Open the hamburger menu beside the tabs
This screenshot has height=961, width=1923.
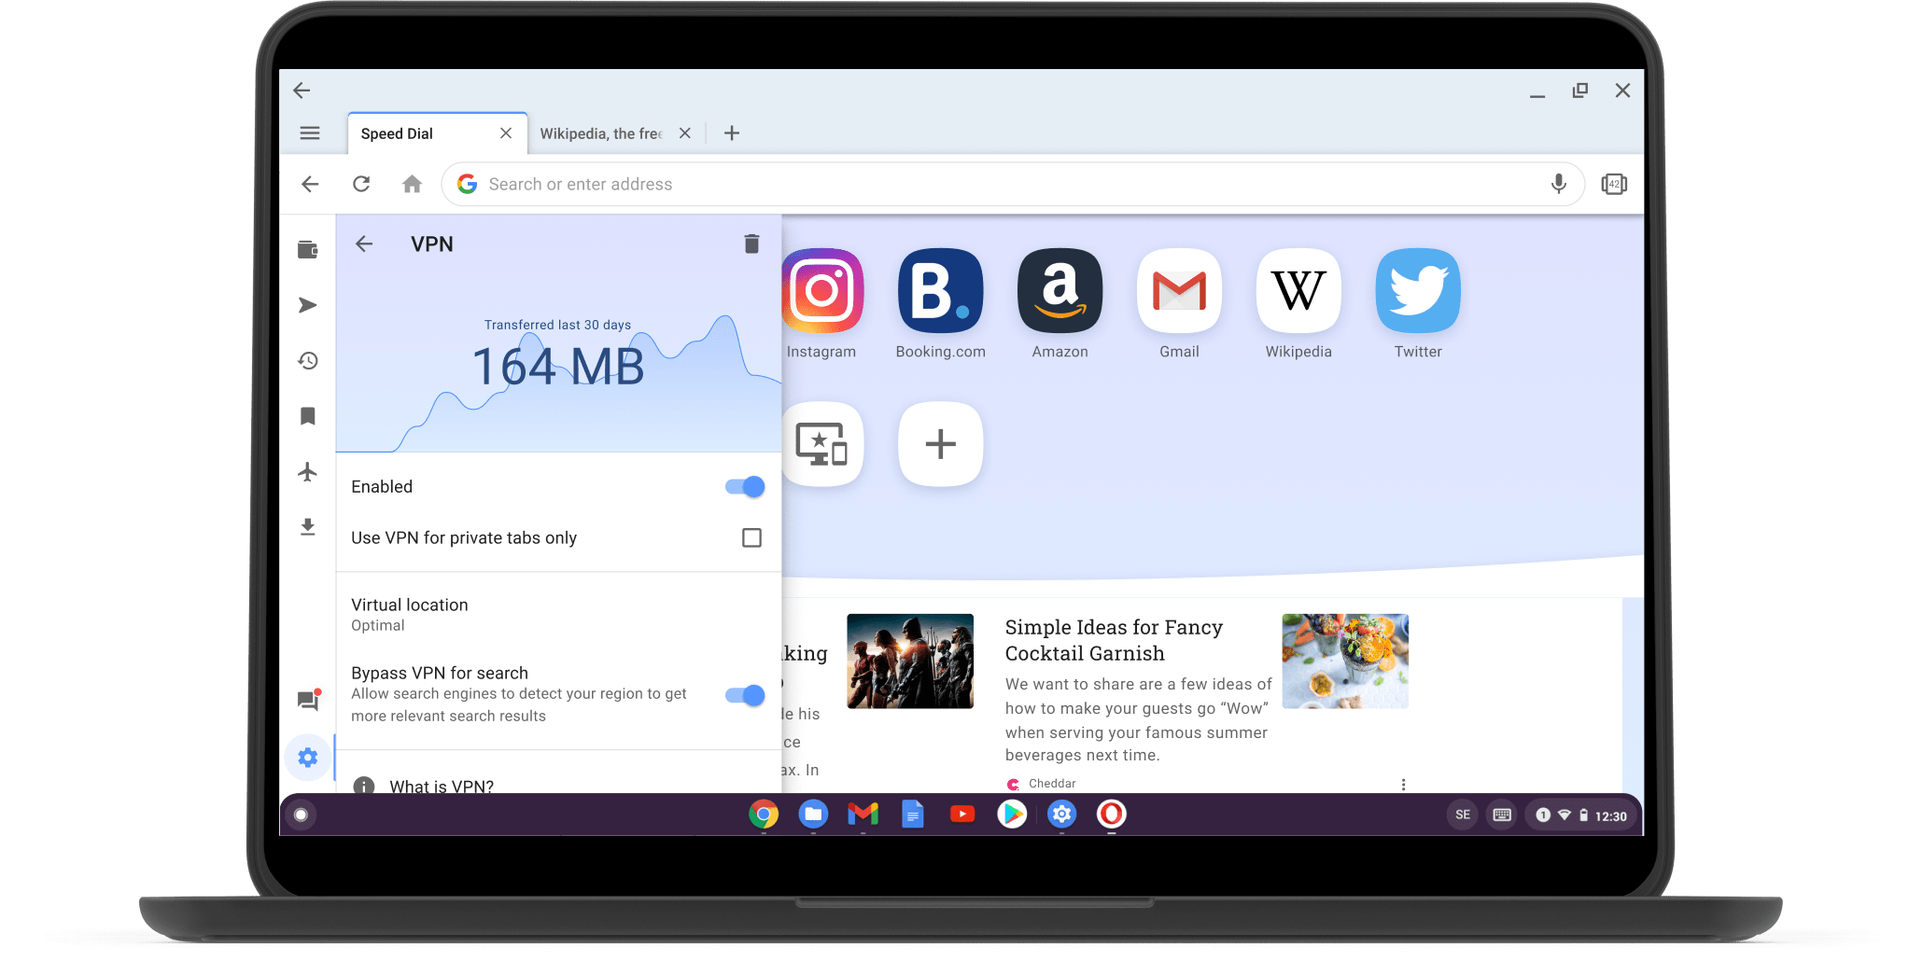click(310, 133)
